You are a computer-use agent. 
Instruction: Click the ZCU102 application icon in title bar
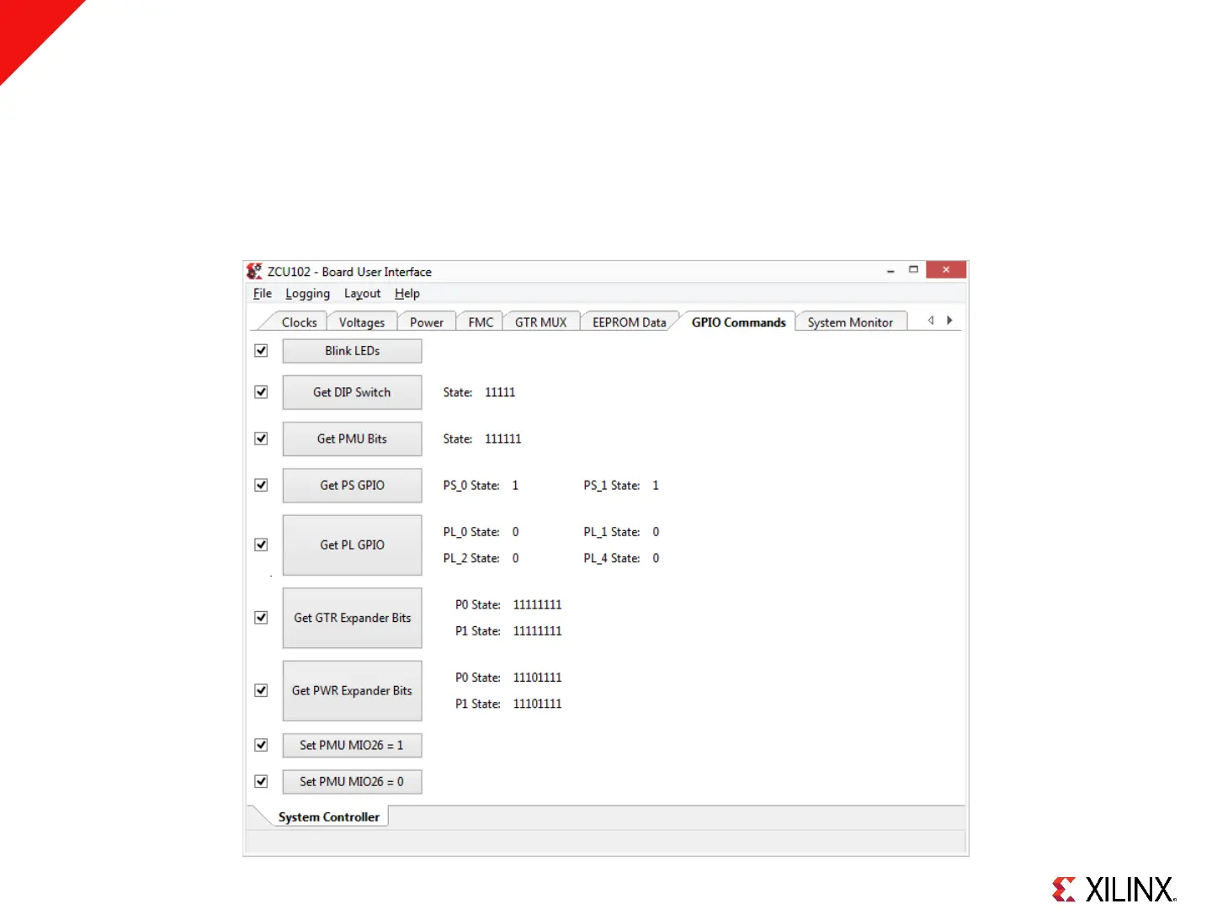coord(254,271)
